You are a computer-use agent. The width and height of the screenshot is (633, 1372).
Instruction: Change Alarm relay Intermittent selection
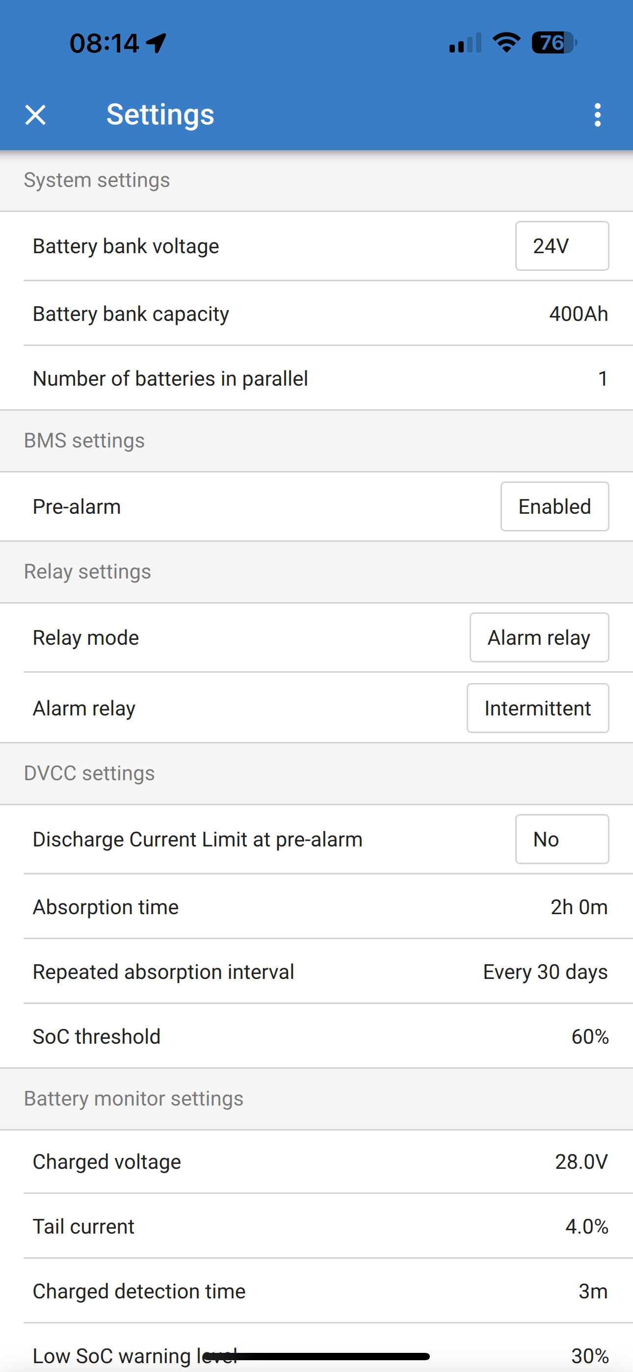pyautogui.click(x=537, y=709)
